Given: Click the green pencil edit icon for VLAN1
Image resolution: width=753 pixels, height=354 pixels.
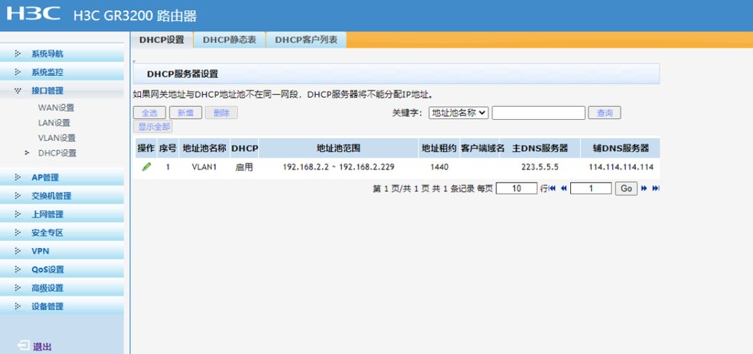Looking at the screenshot, I should [x=146, y=167].
